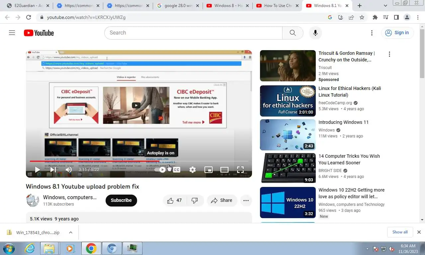Open video player settings gear

[x=193, y=170]
